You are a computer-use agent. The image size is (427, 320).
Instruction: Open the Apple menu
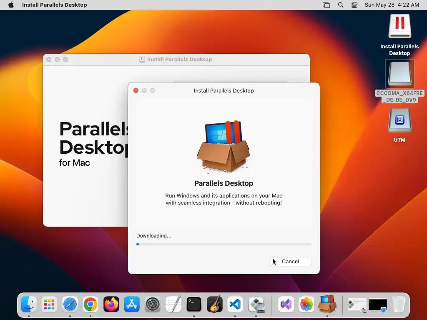pos(11,5)
